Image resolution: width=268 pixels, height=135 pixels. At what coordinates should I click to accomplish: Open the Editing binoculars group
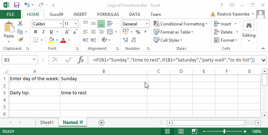tap(249, 25)
